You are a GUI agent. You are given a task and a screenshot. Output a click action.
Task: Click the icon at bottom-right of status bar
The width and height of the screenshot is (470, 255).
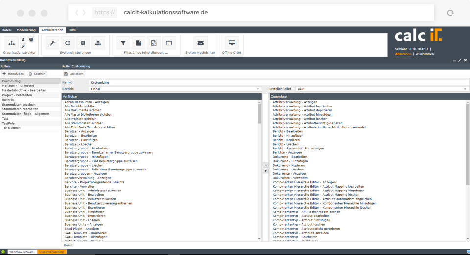point(468,252)
